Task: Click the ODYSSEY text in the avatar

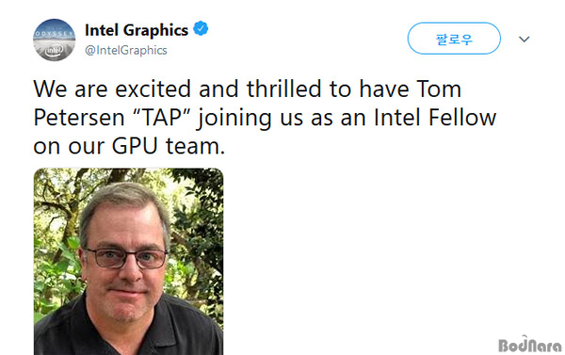Action: [54, 34]
